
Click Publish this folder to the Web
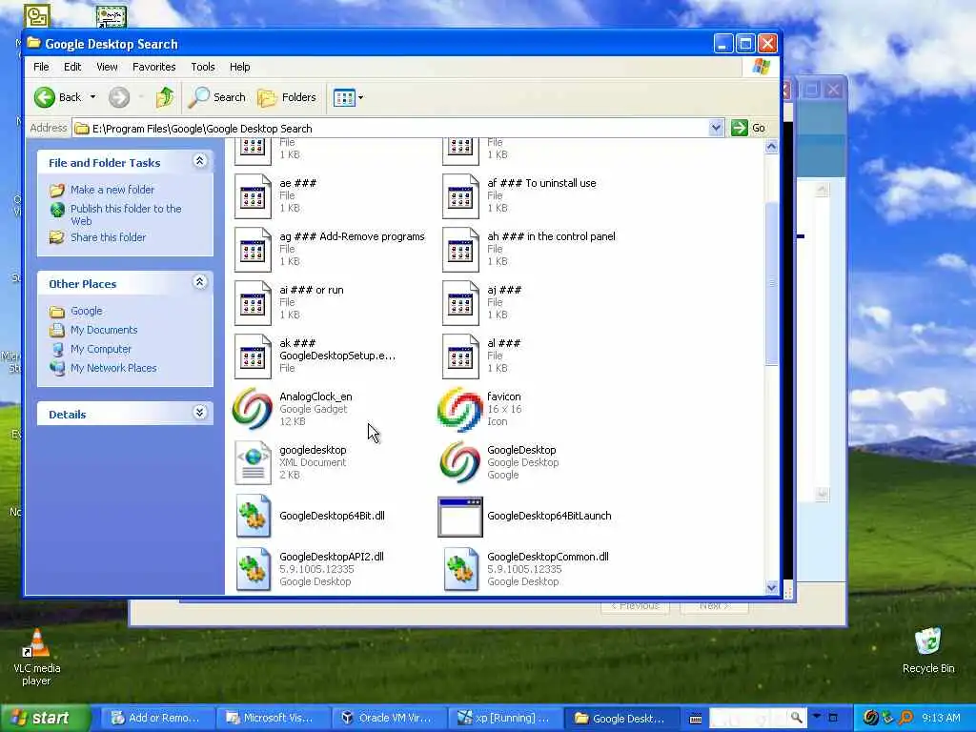click(125, 214)
